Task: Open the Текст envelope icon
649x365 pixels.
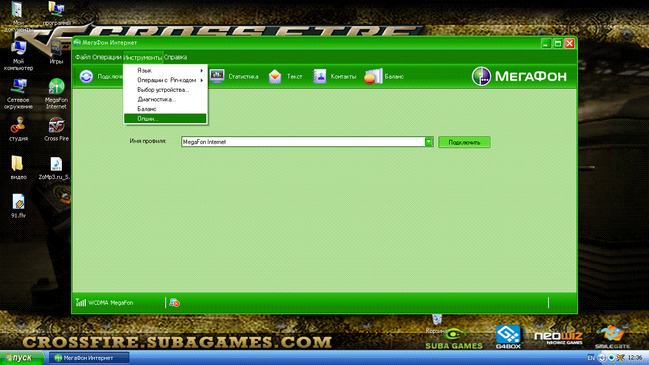Action: coord(275,77)
